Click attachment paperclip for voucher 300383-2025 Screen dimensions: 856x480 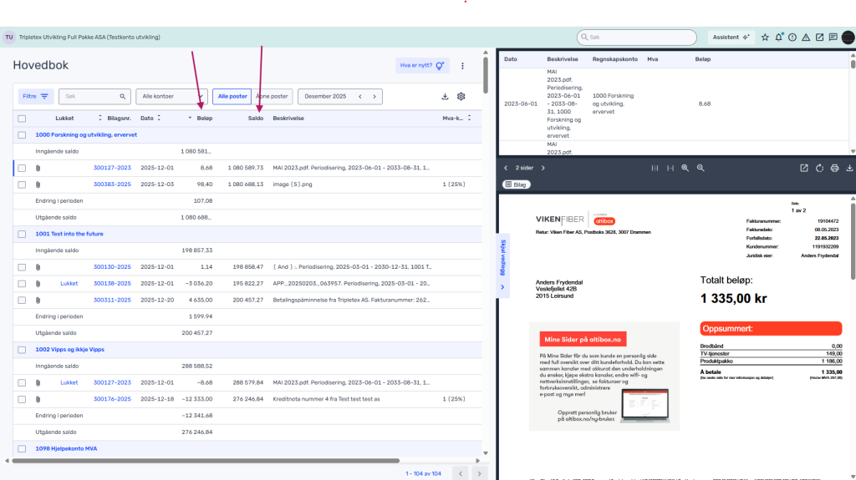[38, 184]
